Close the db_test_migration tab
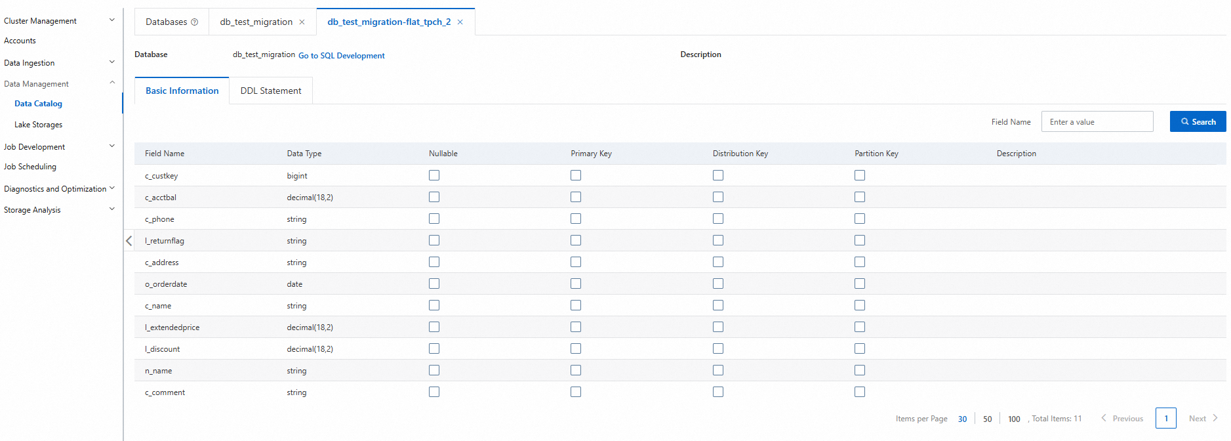The width and height of the screenshot is (1231, 441). [302, 22]
